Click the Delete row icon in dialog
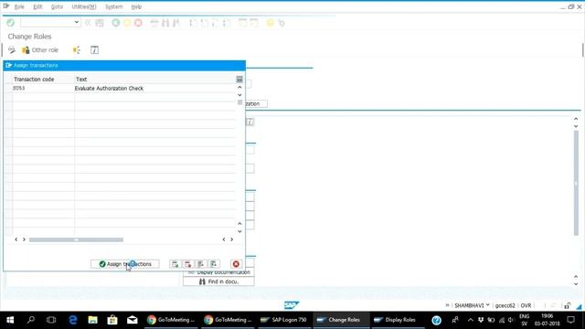585x329 pixels. pos(187,264)
